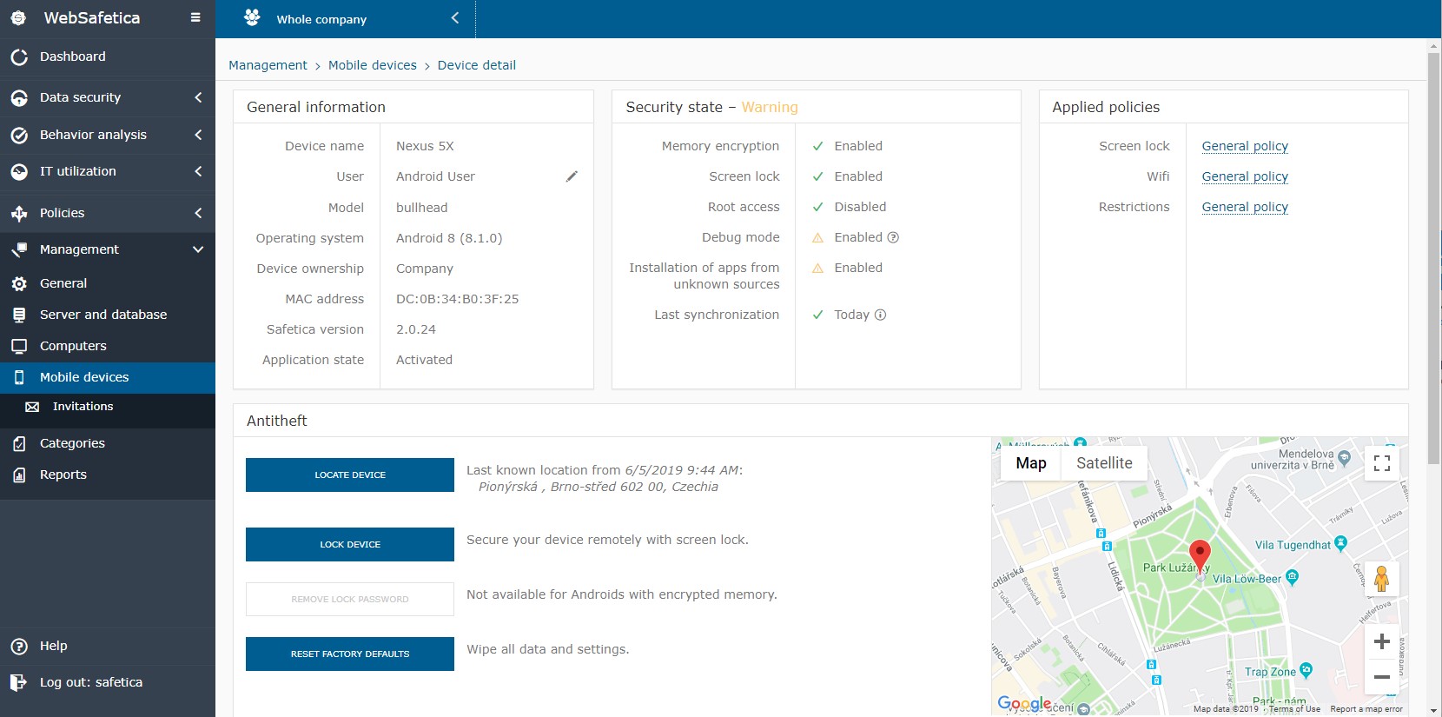Click the MAC address value DC:0B:34:B0:3F:25
Image resolution: width=1442 pixels, height=717 pixels.
pyautogui.click(x=457, y=299)
